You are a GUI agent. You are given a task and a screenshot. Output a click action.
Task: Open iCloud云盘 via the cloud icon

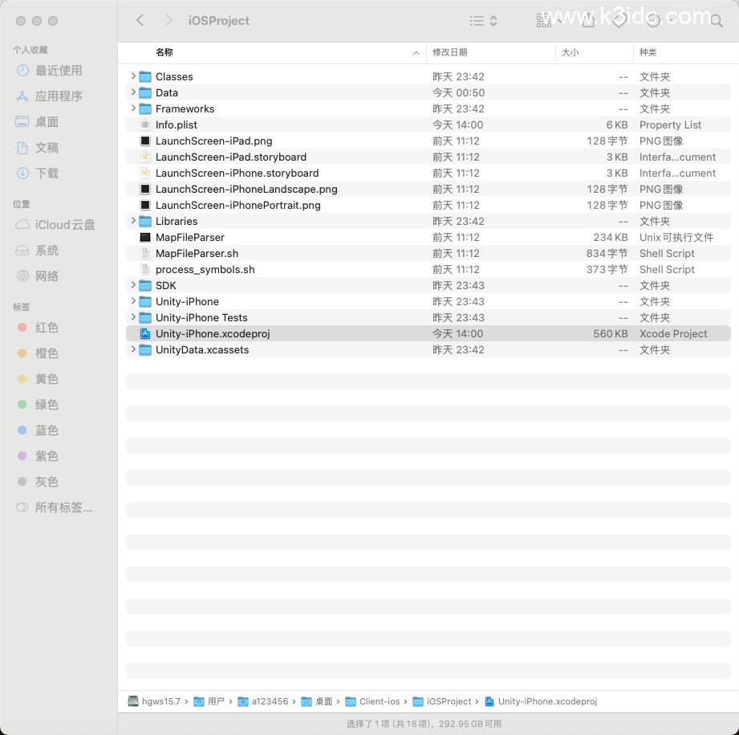[24, 225]
